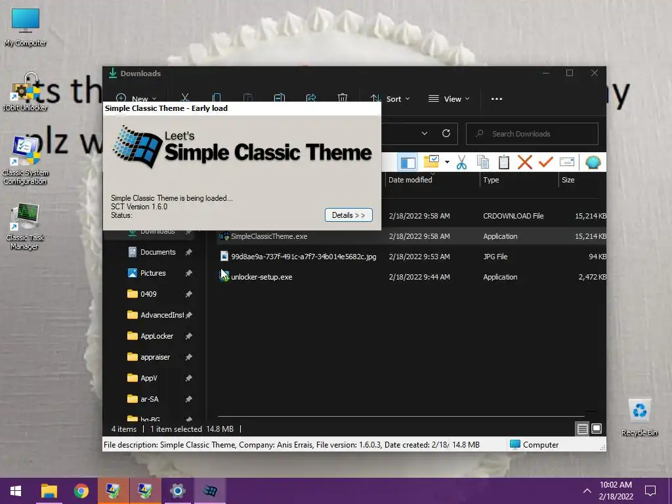Expand the address bar history chevron
The height and width of the screenshot is (504, 672).
click(425, 134)
